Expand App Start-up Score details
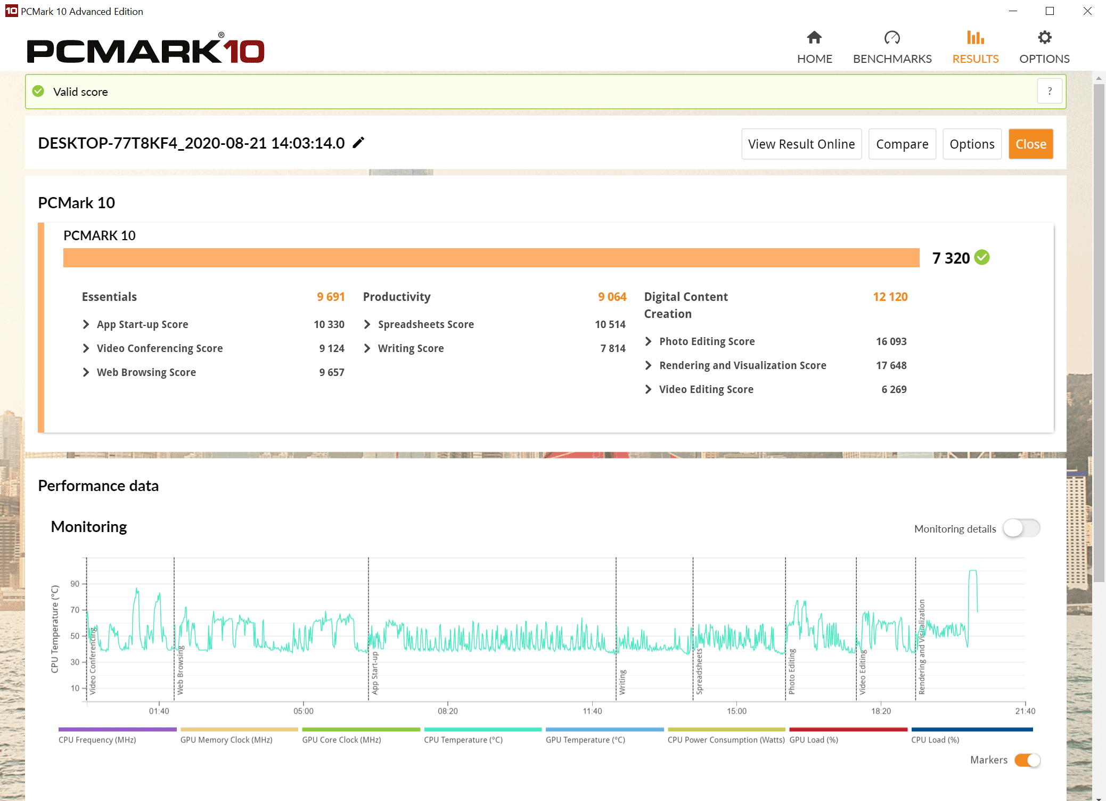The height and width of the screenshot is (801, 1106). (86, 324)
